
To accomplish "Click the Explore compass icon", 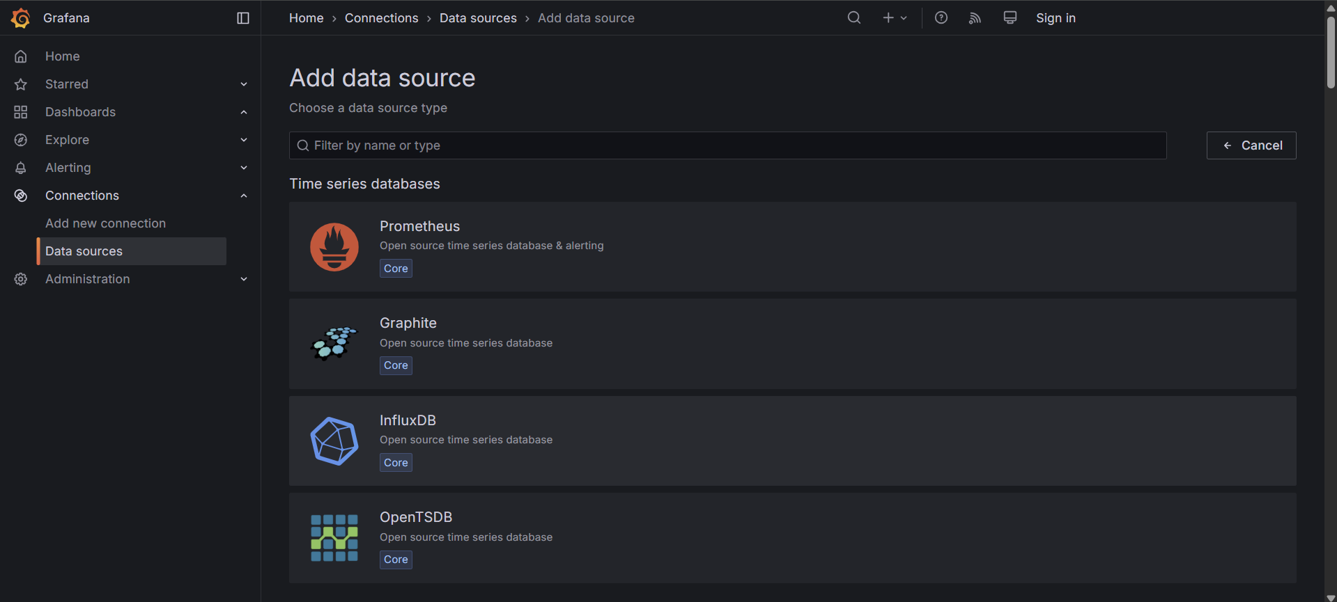I will [x=21, y=140].
